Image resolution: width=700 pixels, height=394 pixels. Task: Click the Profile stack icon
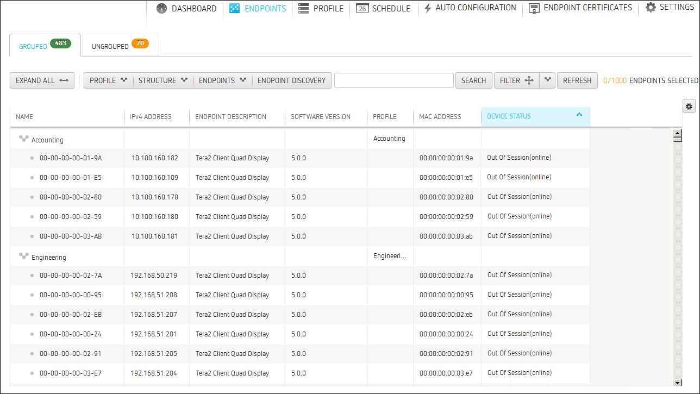[x=303, y=9]
